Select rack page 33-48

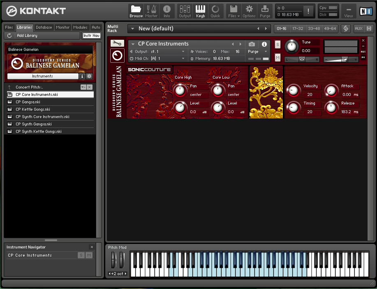[x=314, y=29]
